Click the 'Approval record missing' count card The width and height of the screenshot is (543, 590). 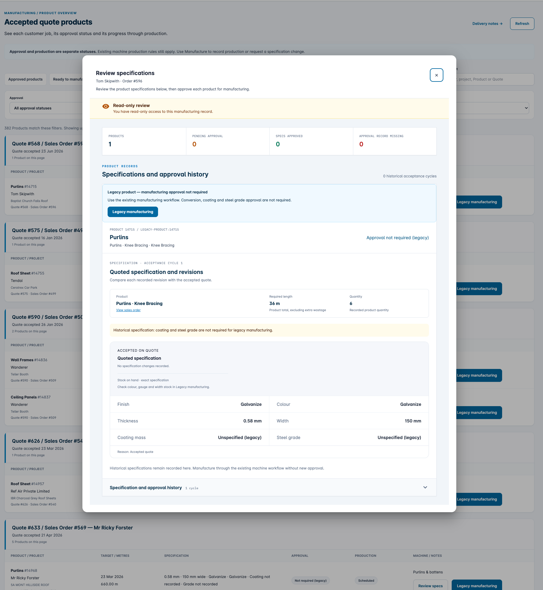[x=395, y=141]
